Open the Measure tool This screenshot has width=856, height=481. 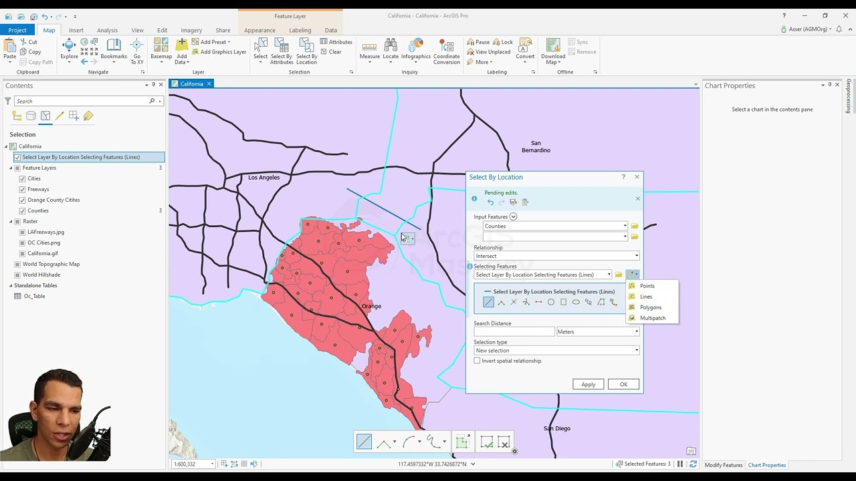370,49
